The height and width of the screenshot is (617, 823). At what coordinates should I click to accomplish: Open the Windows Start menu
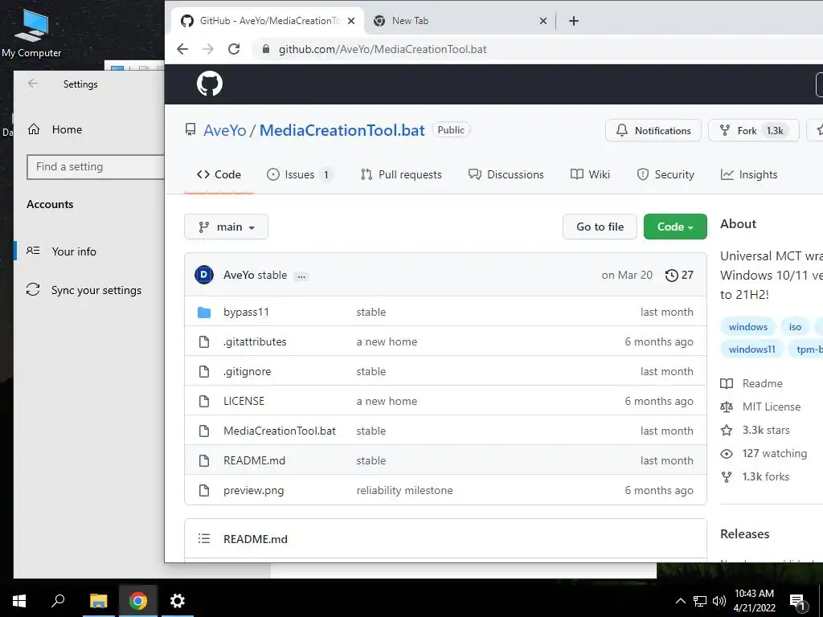(19, 601)
